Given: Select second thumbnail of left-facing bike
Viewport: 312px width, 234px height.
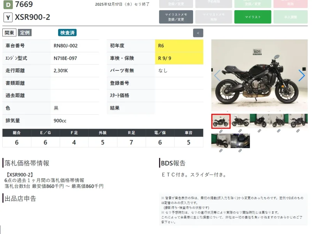Looking at the screenshot, I should coord(240,121).
